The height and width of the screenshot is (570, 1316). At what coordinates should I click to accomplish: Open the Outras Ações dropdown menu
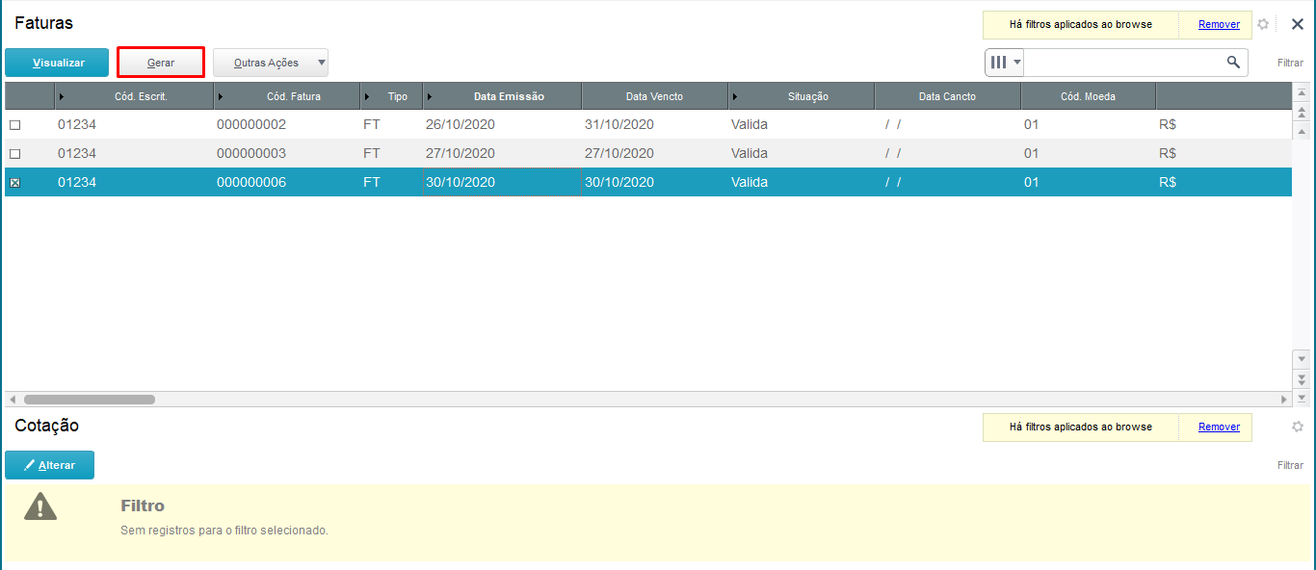pos(271,63)
